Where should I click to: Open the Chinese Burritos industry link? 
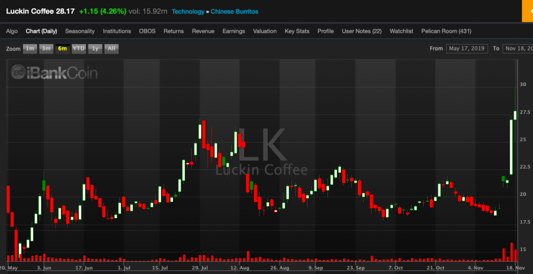coord(235,11)
